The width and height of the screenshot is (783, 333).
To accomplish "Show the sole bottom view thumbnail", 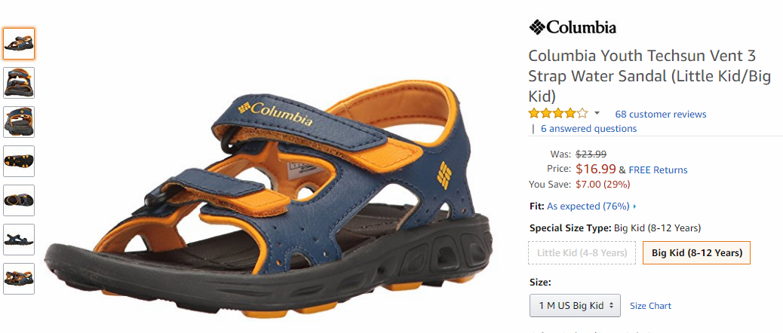I will (19, 161).
